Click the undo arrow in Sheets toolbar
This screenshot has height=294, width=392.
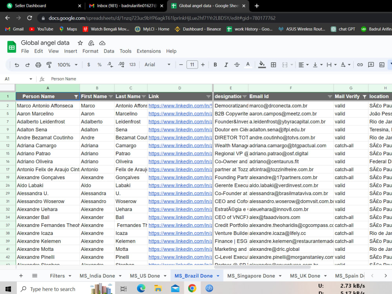[x=17, y=65]
